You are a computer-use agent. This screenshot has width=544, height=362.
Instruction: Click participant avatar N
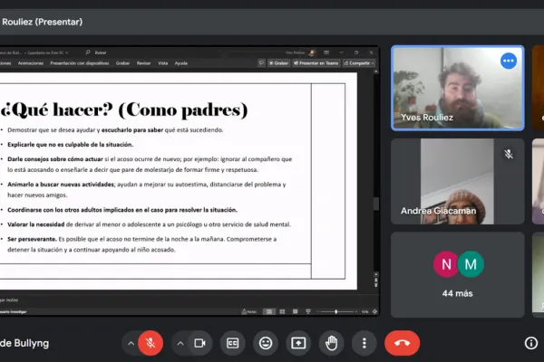click(446, 264)
